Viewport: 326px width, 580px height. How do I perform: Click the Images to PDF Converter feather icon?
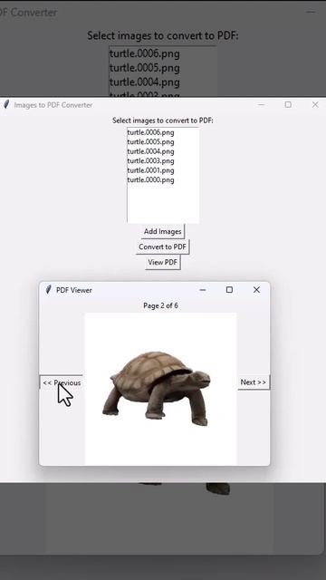click(x=6, y=105)
